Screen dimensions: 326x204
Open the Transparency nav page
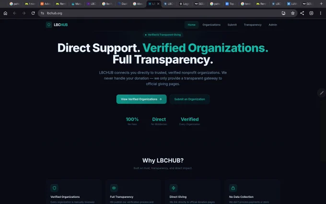tap(253, 25)
